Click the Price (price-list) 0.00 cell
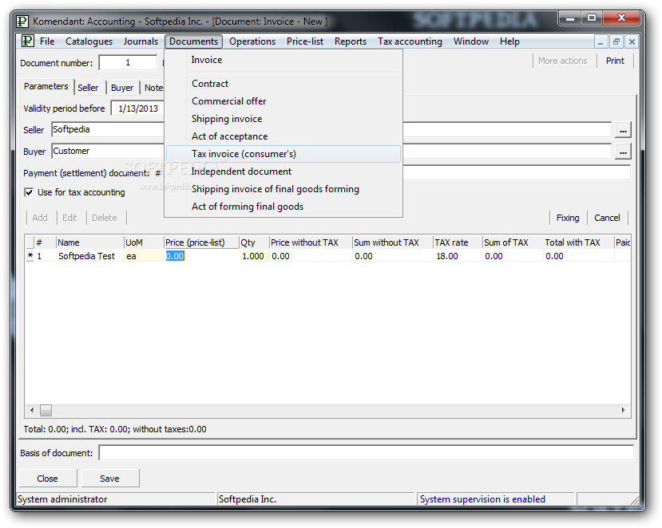The image size is (662, 528). coord(201,256)
